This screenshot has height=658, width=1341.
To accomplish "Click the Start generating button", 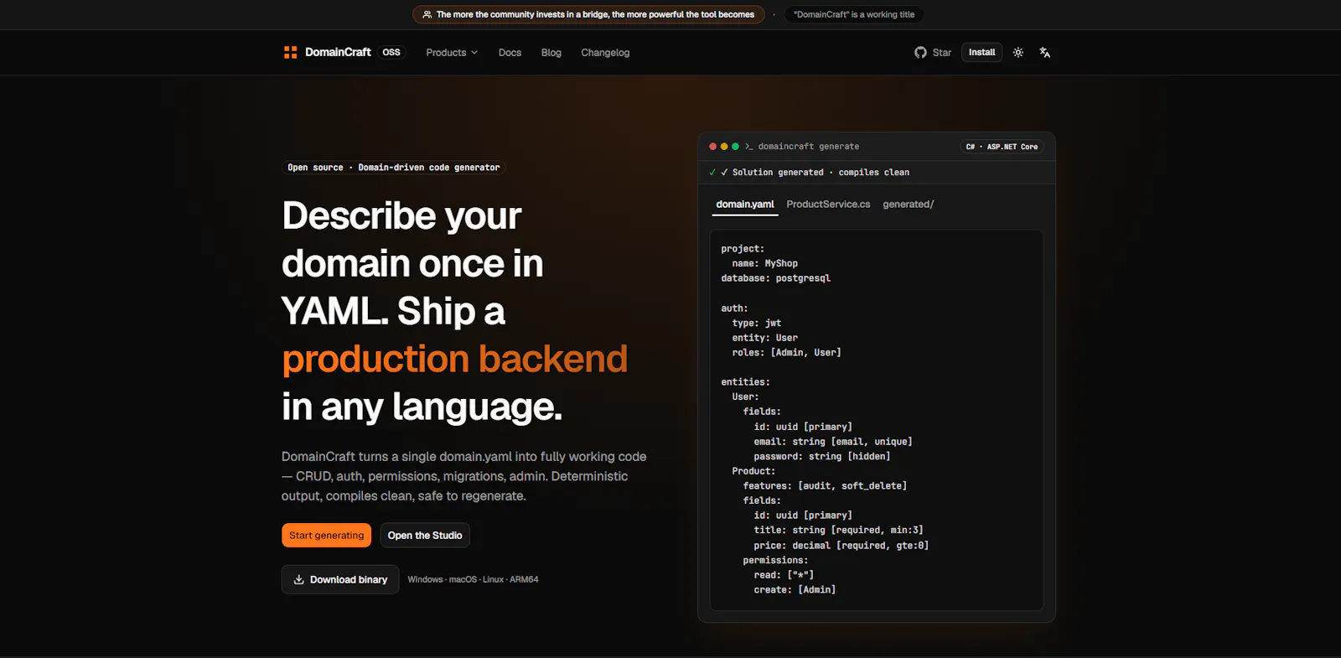I will [326, 535].
